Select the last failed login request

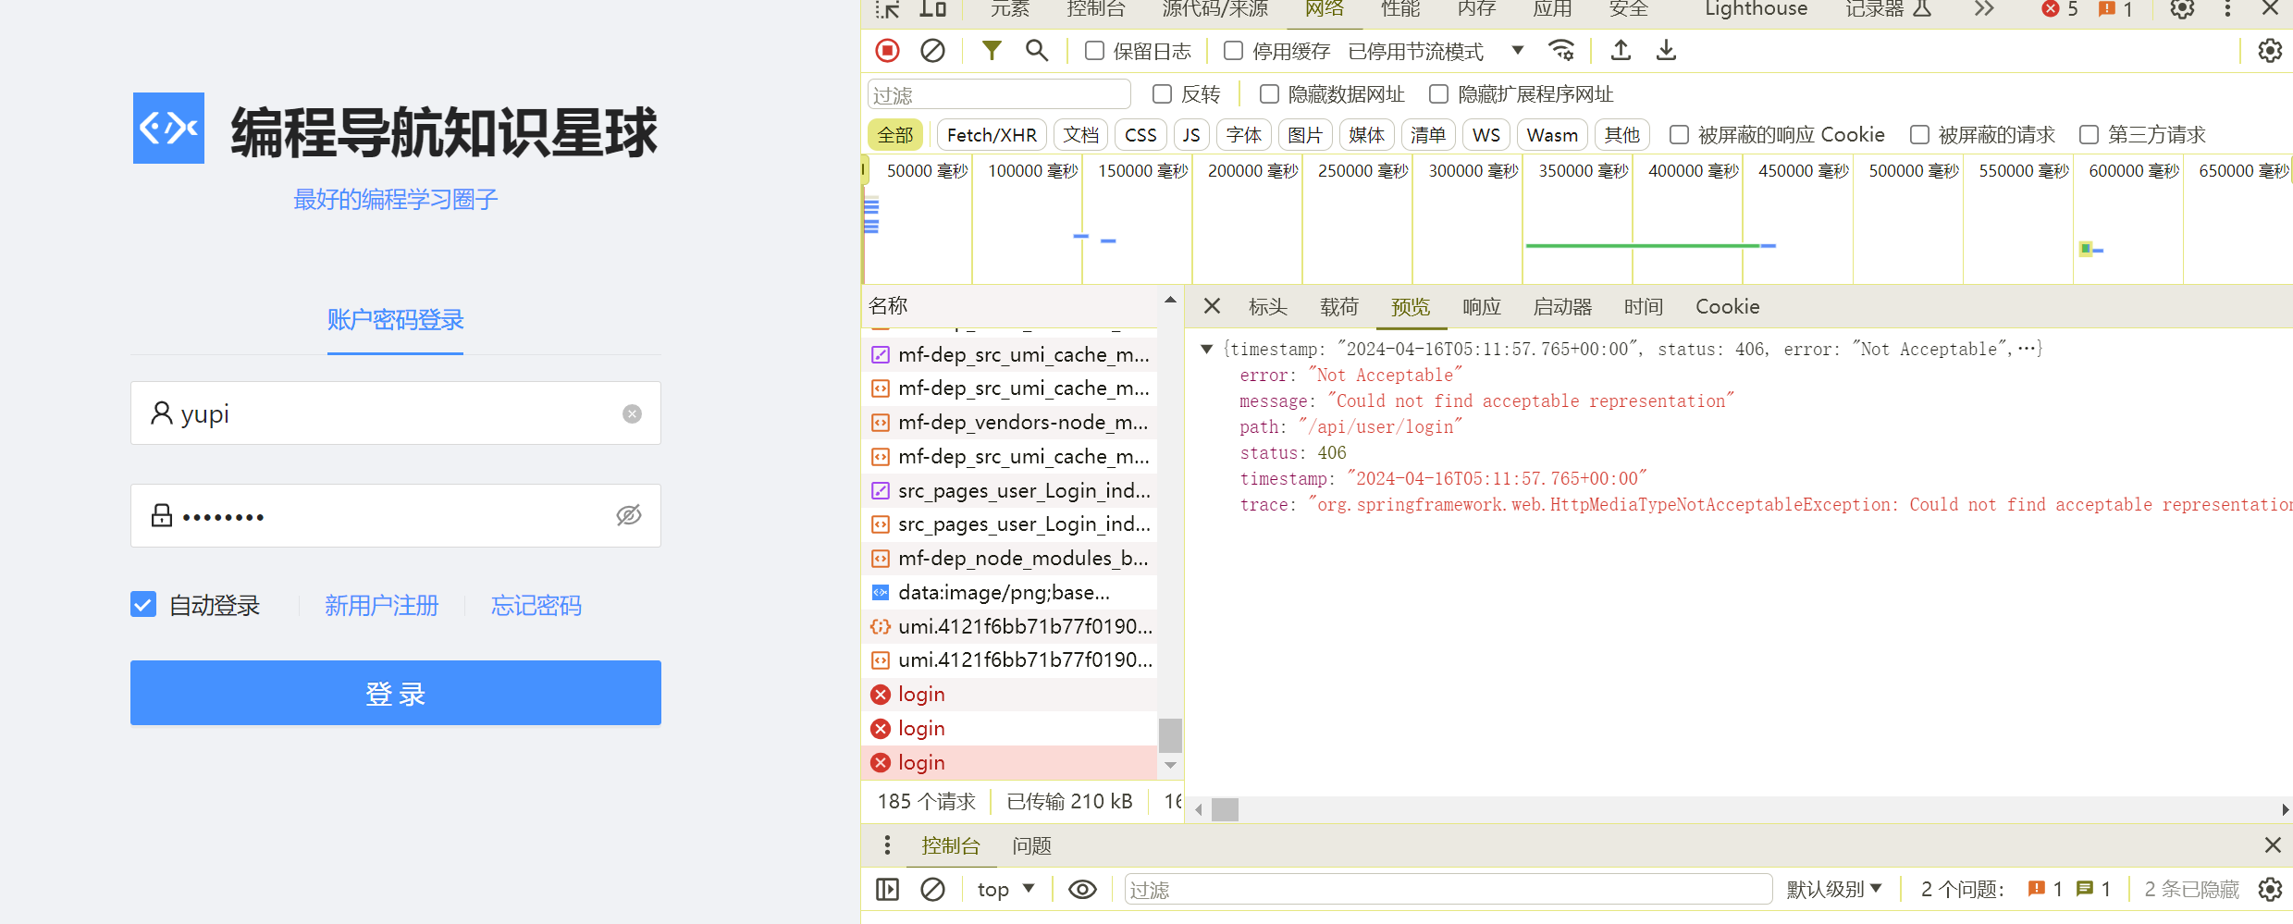point(1009,762)
